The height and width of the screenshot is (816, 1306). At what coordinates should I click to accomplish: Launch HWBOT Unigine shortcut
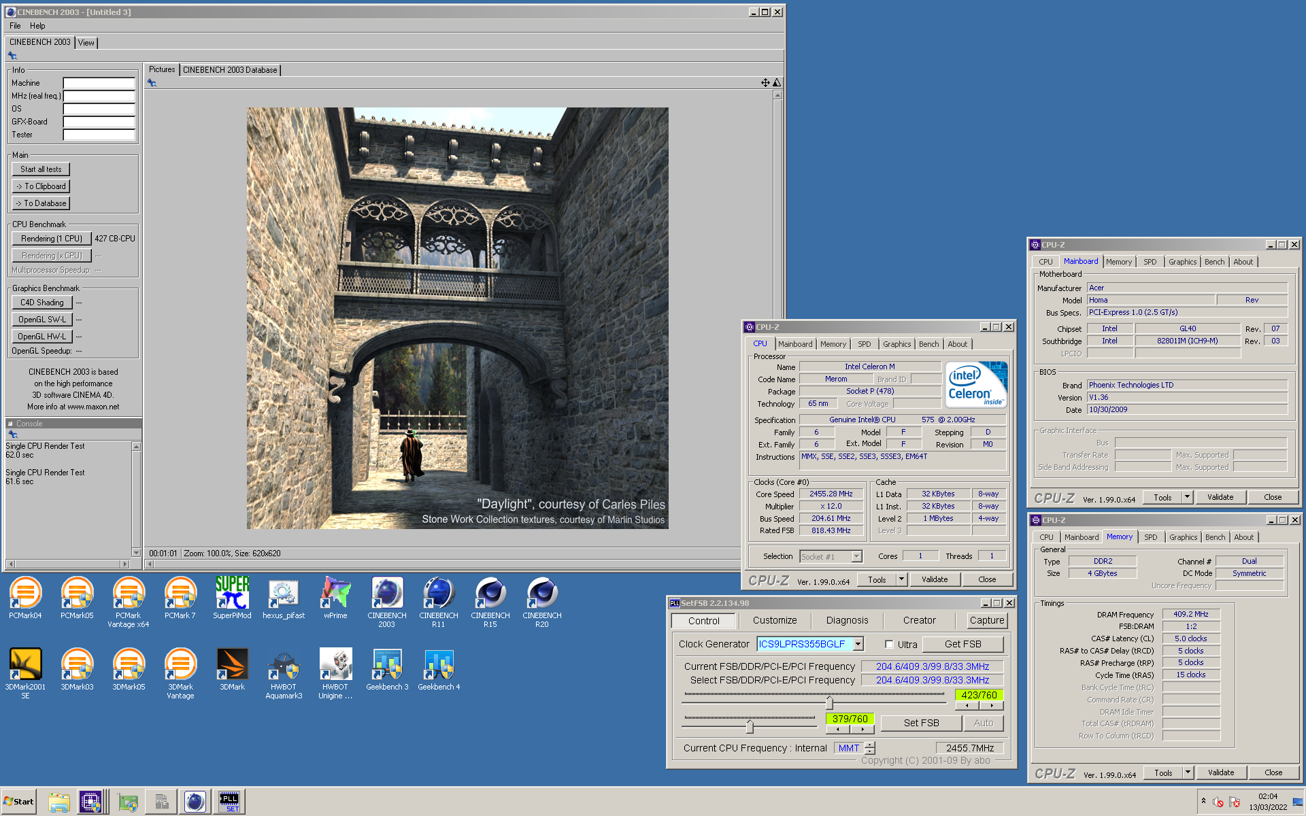point(335,673)
